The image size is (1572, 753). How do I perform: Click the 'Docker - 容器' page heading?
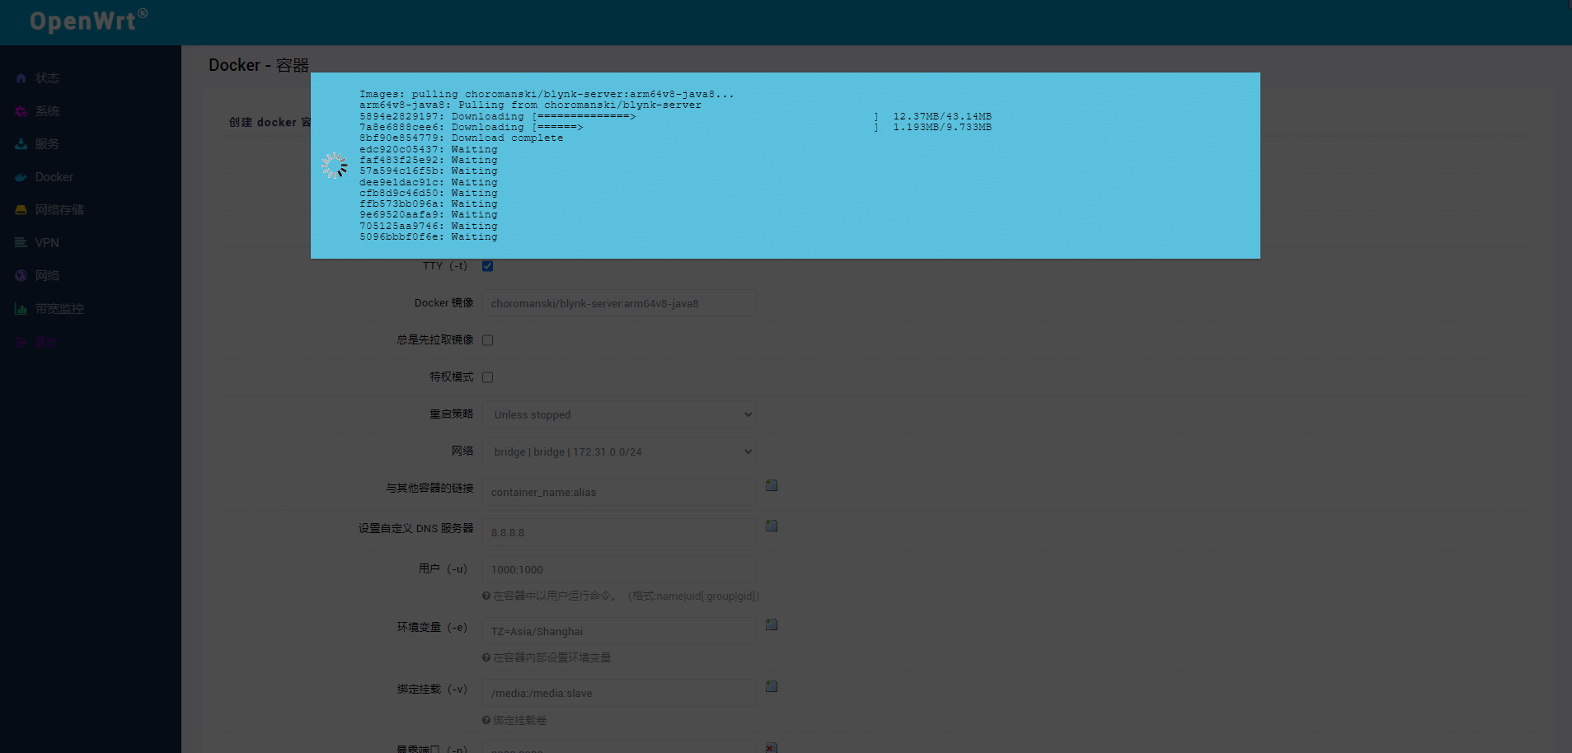259,65
